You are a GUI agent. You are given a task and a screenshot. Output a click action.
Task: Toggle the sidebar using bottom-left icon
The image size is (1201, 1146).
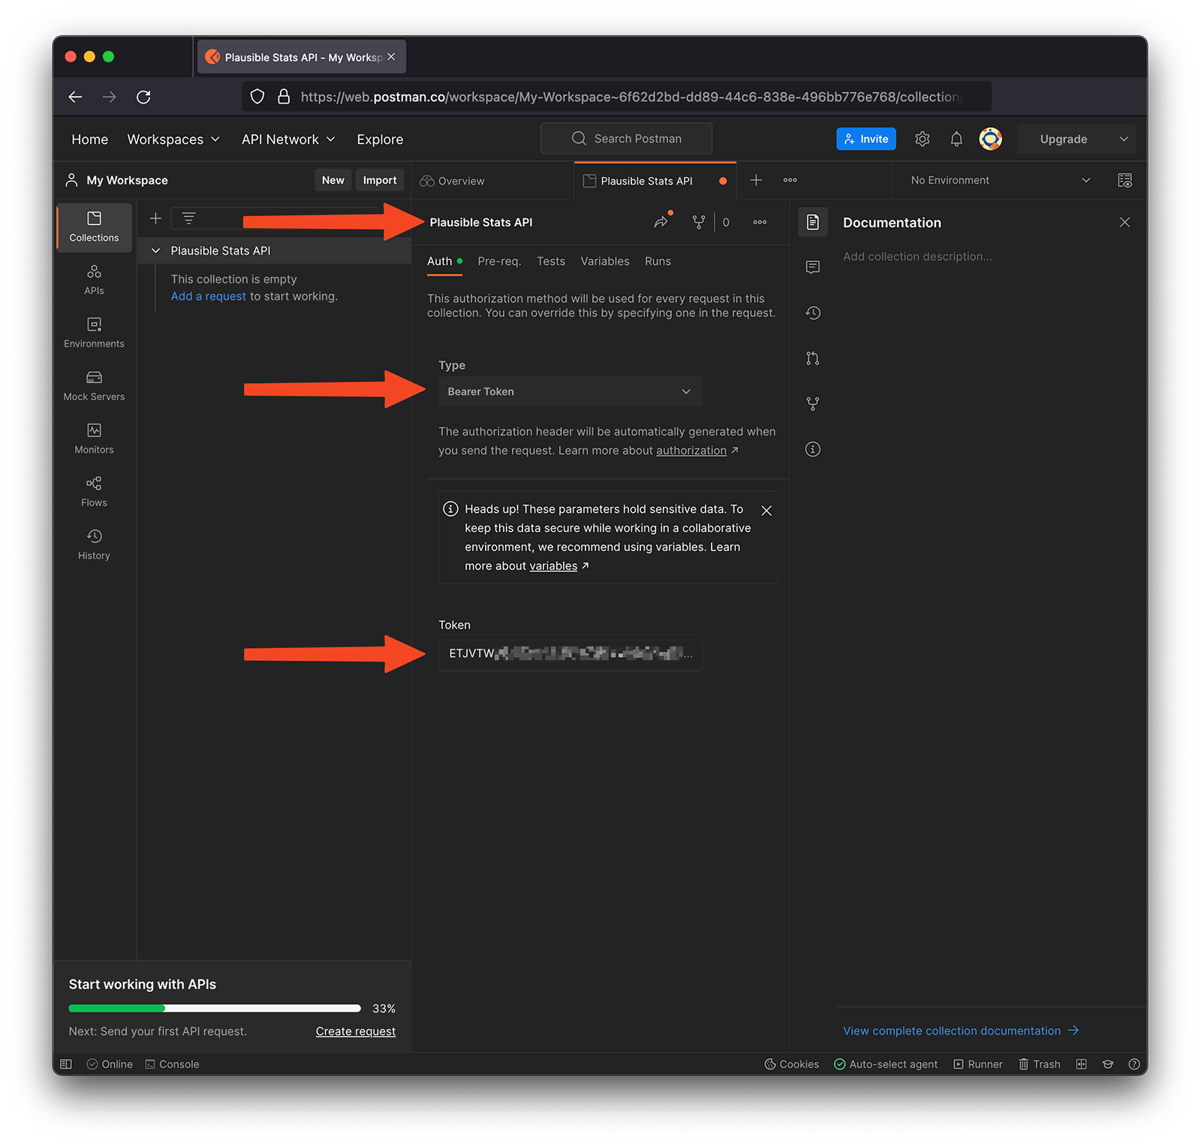(x=66, y=1064)
